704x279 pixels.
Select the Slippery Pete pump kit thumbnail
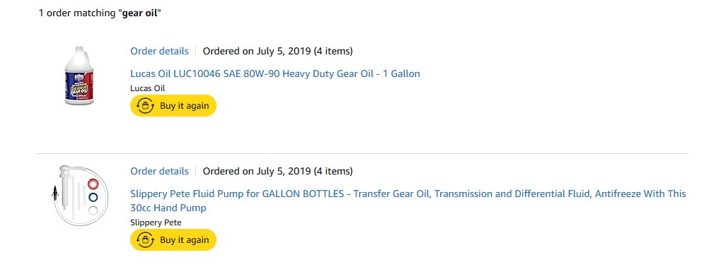81,195
